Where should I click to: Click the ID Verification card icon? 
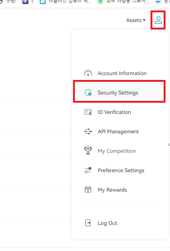[88, 112]
